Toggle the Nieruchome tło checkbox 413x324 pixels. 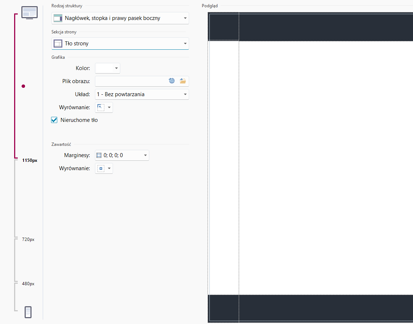pos(54,120)
